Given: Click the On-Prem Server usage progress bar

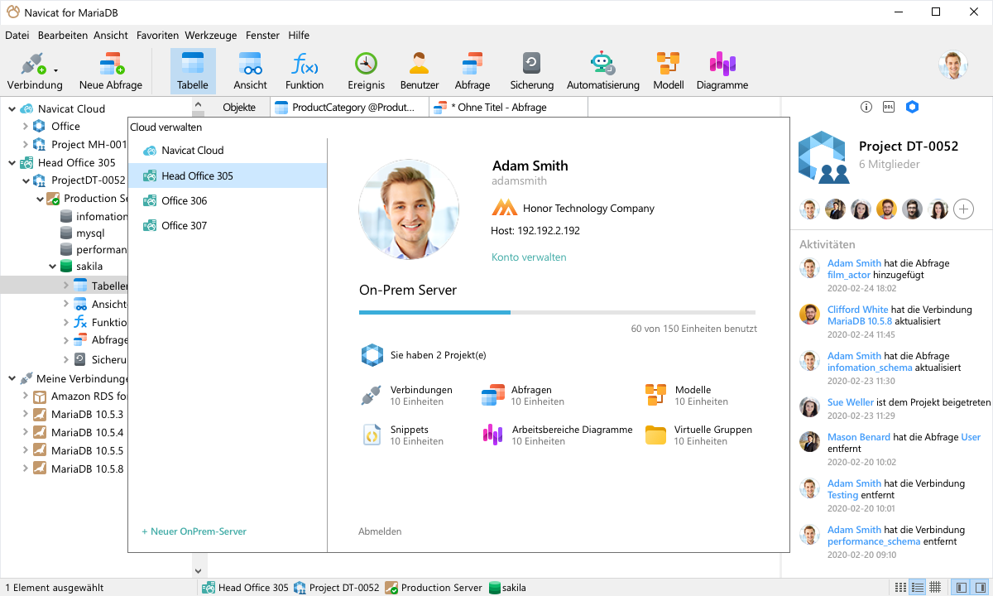Looking at the screenshot, I should [557, 312].
